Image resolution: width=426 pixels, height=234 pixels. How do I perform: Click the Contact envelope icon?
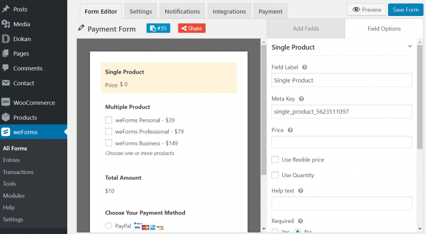coord(5,83)
